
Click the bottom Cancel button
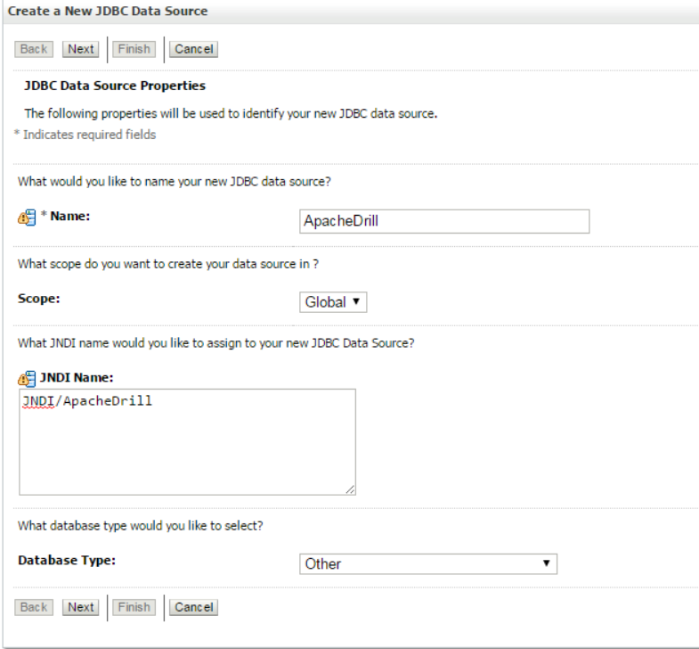click(x=193, y=607)
